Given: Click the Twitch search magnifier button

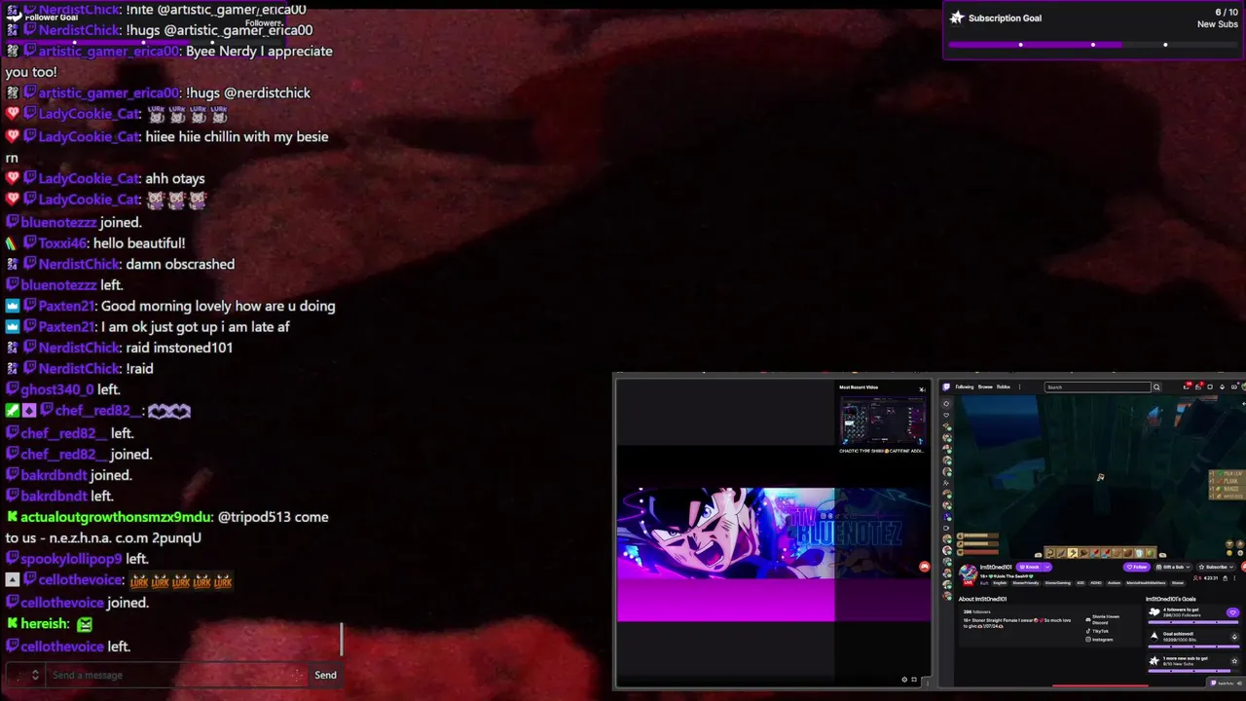Looking at the screenshot, I should pyautogui.click(x=1156, y=387).
